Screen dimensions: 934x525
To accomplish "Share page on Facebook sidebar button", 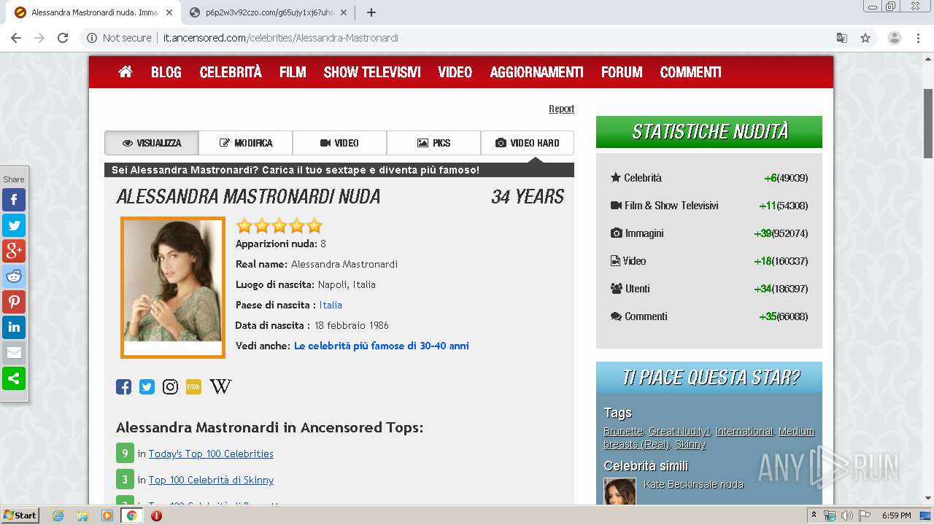I will [14, 200].
